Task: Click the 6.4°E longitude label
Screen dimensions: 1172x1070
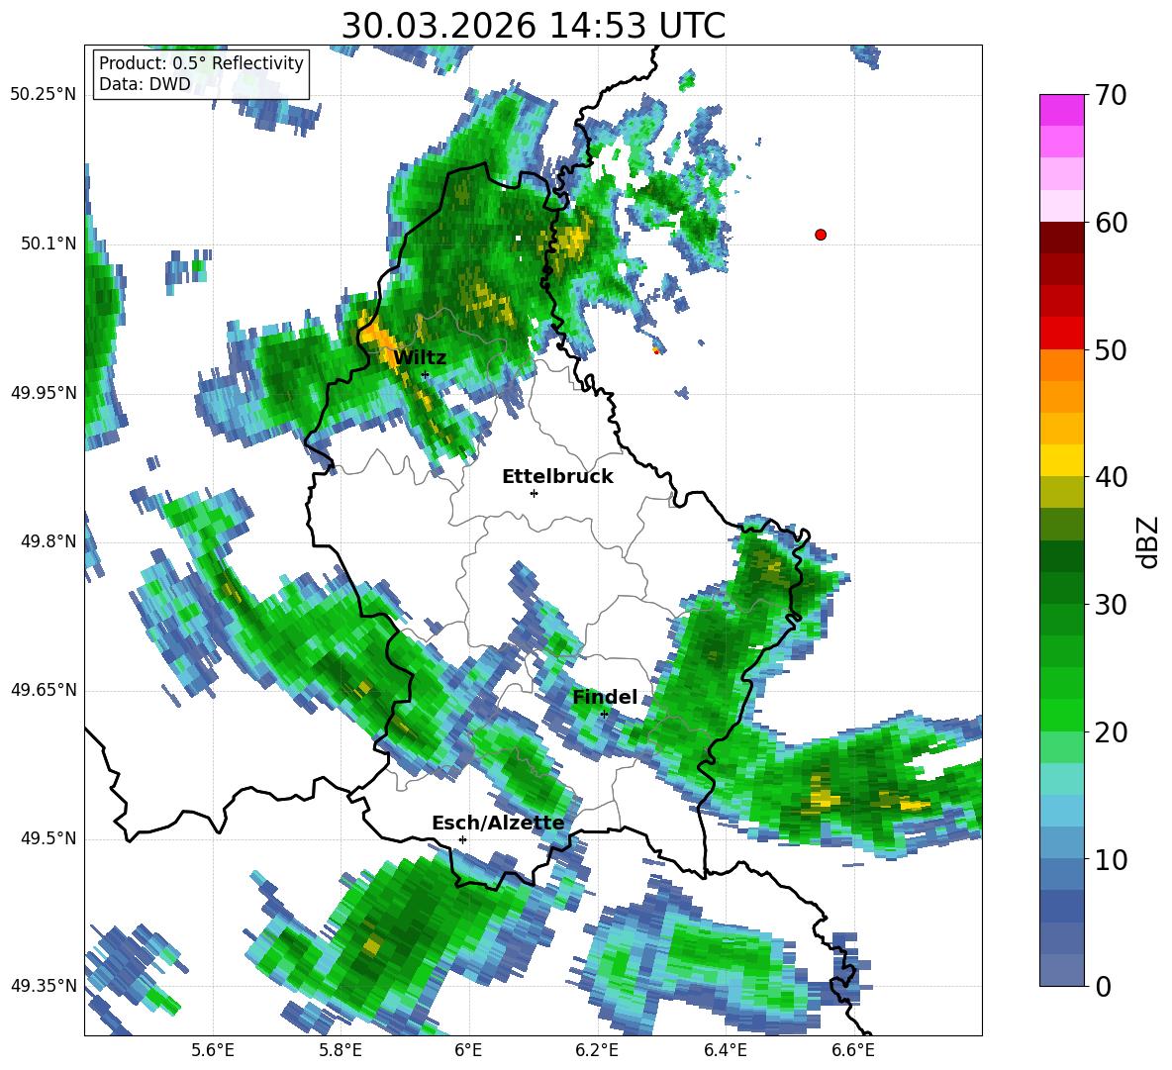Action: click(x=725, y=1050)
